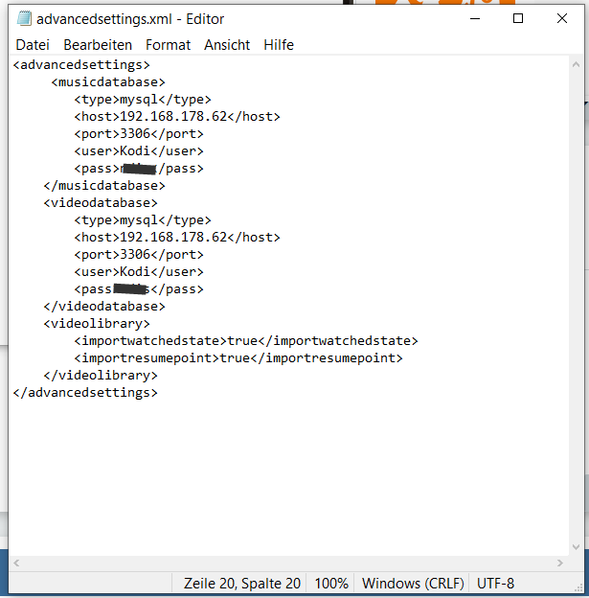Click the Zeile 20, Spalte 20 status entry
The height and width of the screenshot is (598, 589).
point(242,584)
